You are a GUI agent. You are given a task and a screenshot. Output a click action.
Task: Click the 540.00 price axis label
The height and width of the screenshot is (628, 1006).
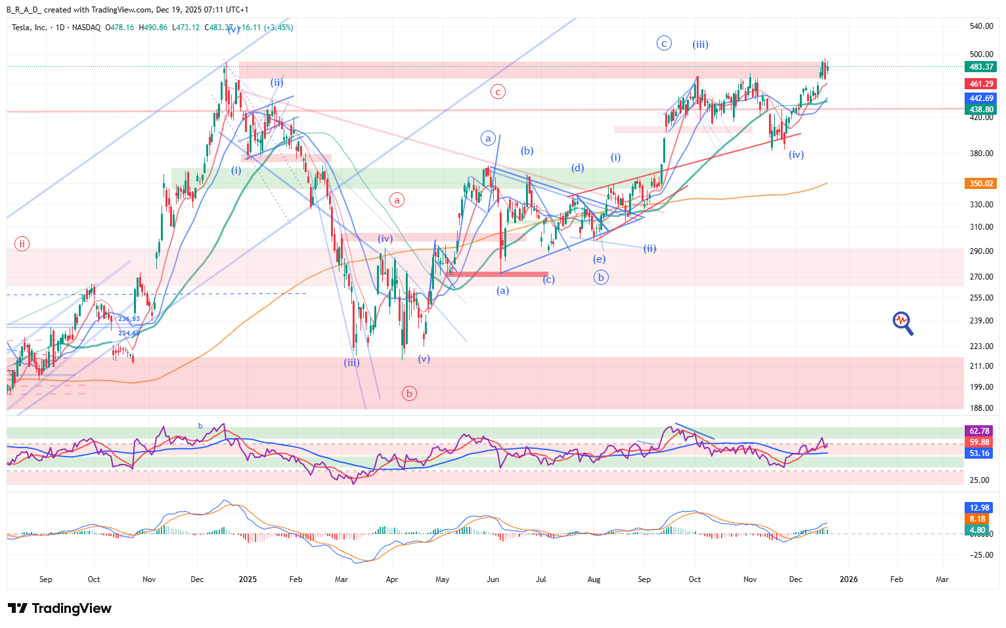click(981, 26)
